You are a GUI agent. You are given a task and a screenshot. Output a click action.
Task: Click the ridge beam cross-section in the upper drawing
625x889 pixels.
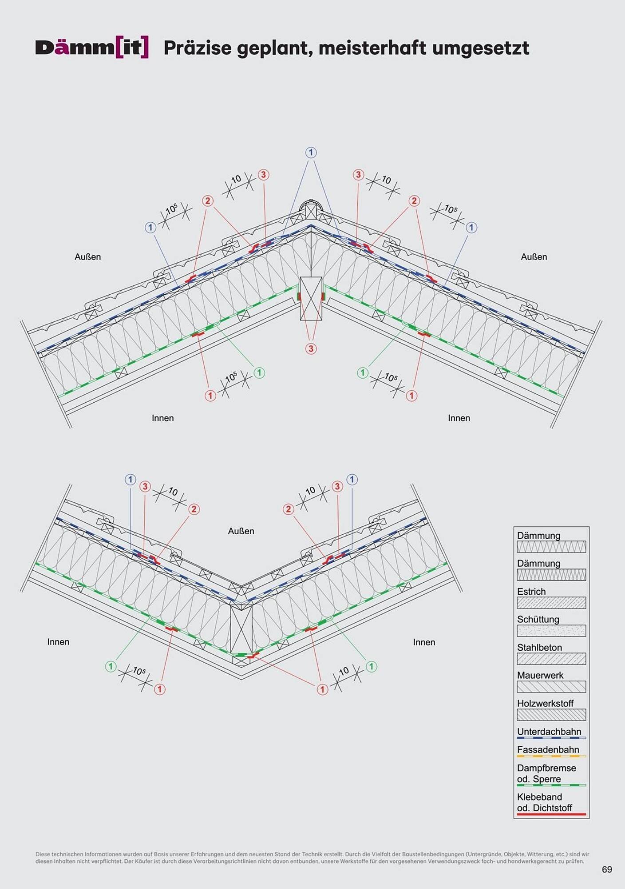pyautogui.click(x=311, y=298)
